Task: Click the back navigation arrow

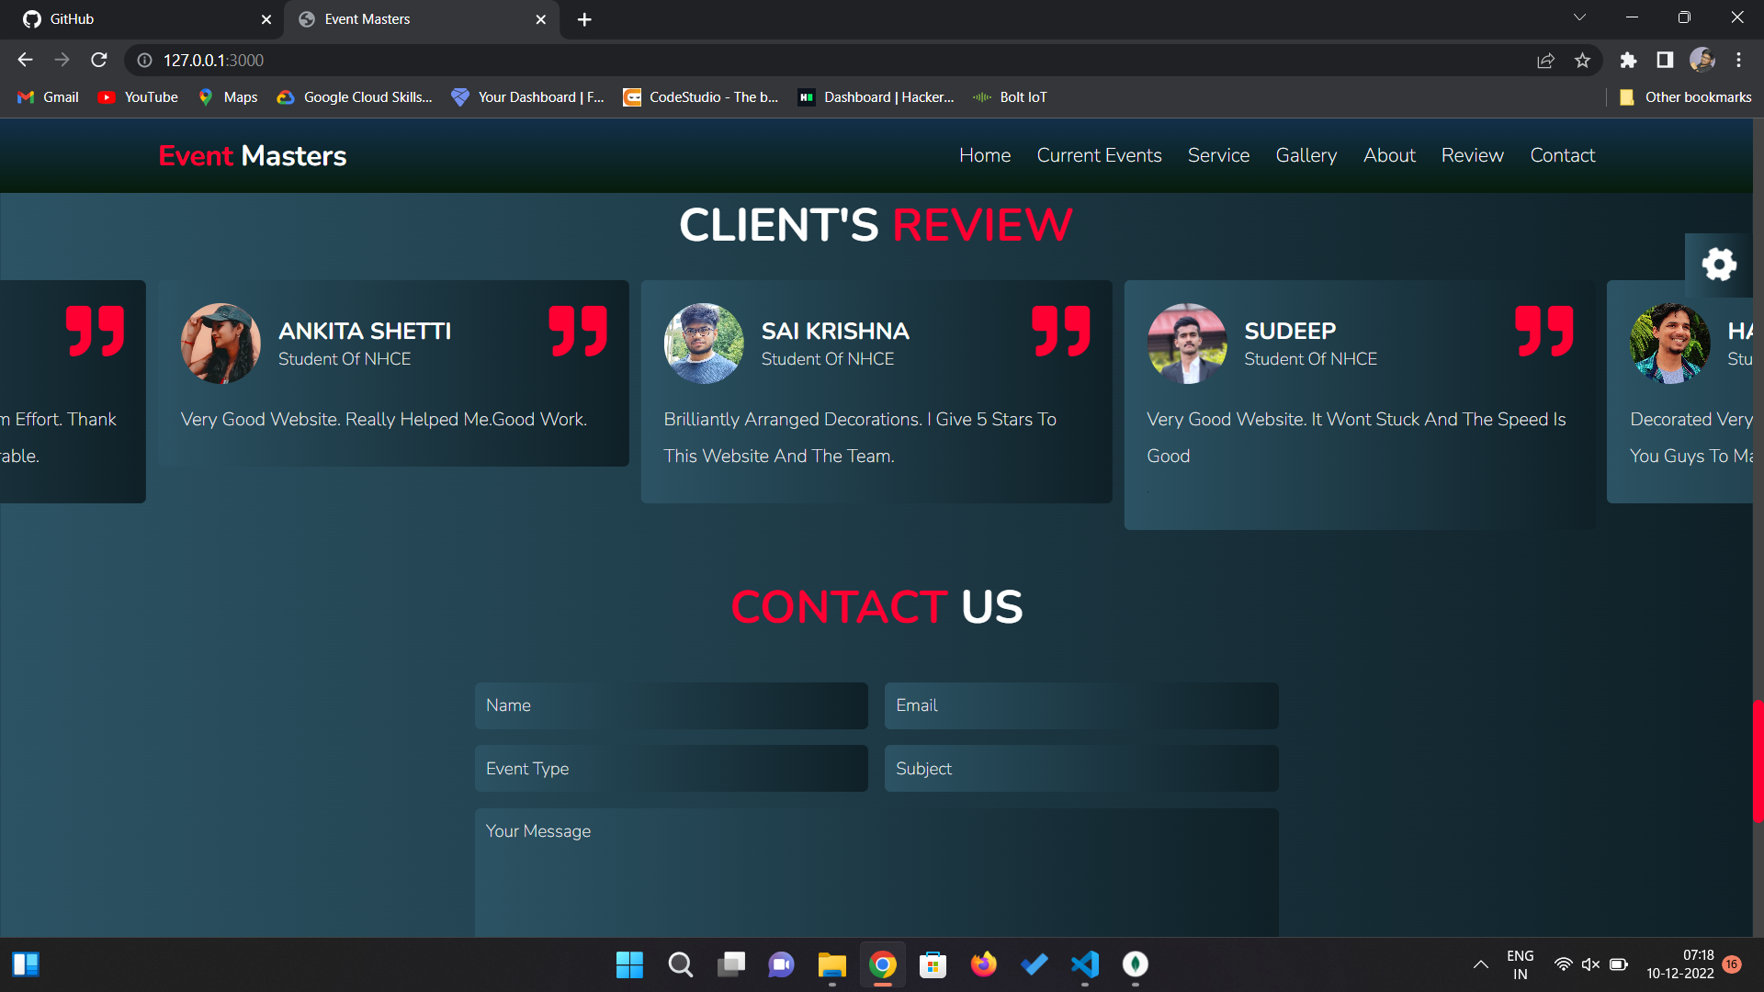Action: coord(25,60)
